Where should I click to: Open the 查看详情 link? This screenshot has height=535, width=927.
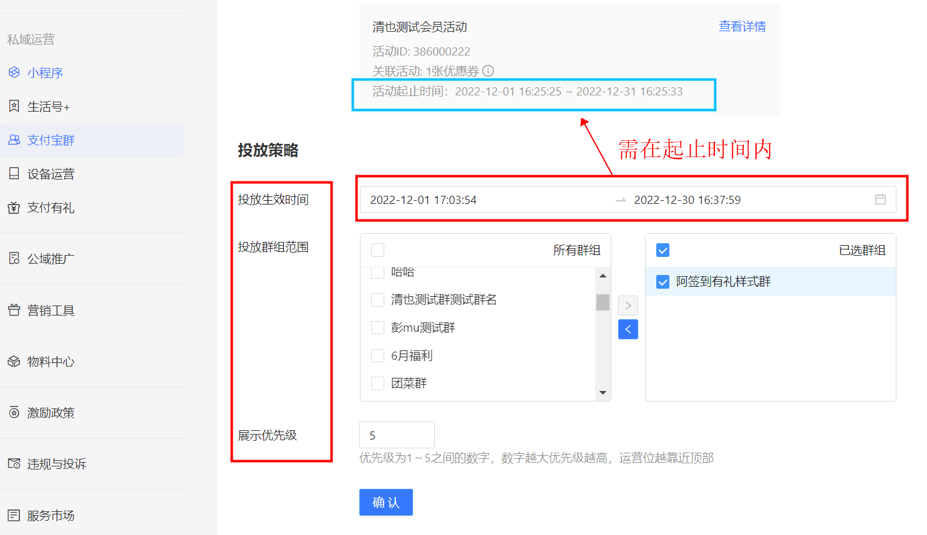742,26
